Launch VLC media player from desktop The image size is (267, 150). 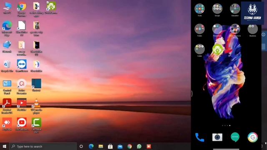click(x=36, y=106)
